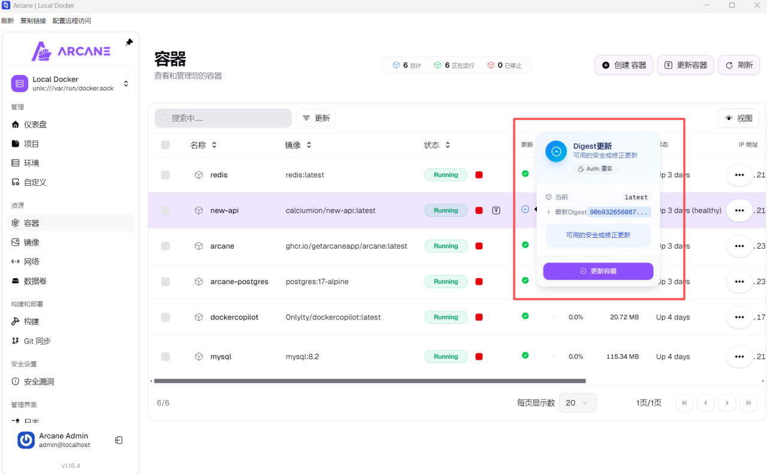Click the horizontal scrollbar under the table
Viewport: 767px width, 474px height.
[370, 381]
